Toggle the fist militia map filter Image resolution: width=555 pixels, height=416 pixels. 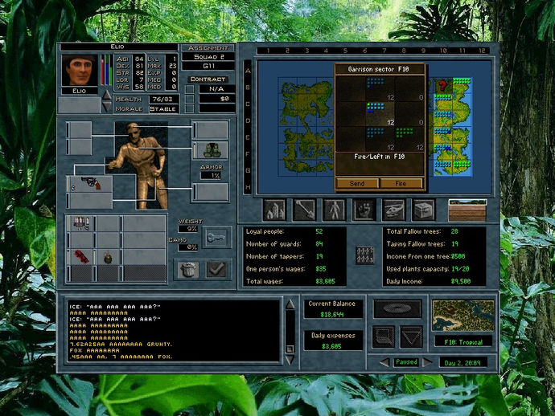pyautogui.click(x=364, y=210)
